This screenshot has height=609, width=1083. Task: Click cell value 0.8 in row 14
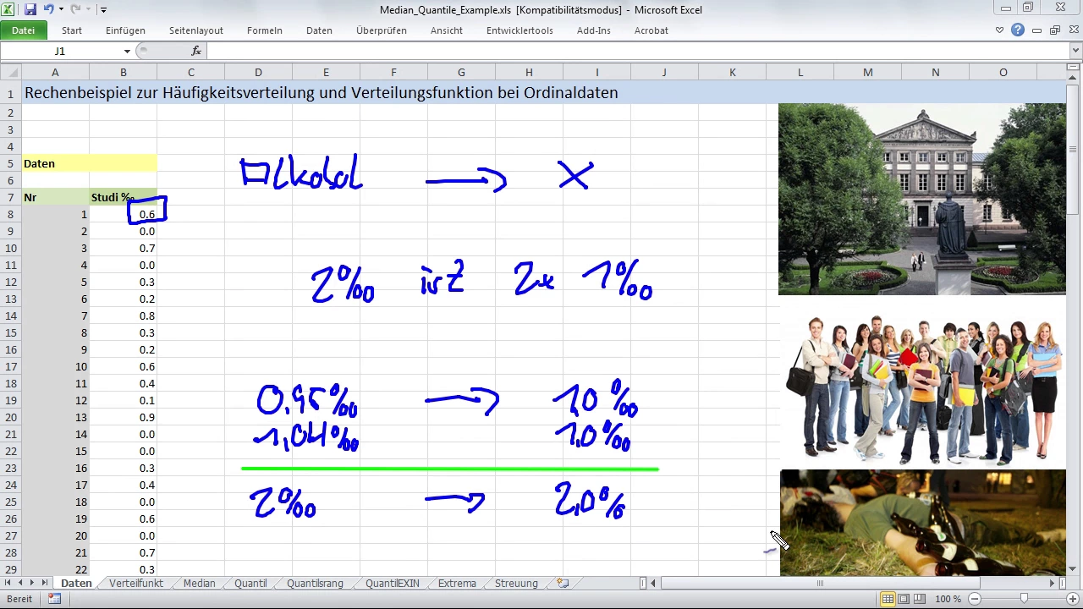click(123, 315)
